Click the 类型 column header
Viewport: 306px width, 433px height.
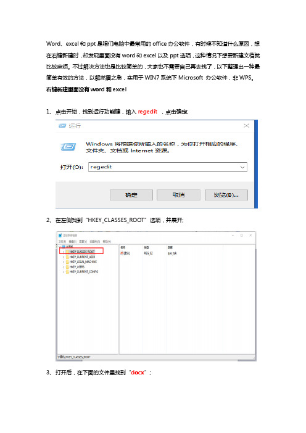[146, 248]
